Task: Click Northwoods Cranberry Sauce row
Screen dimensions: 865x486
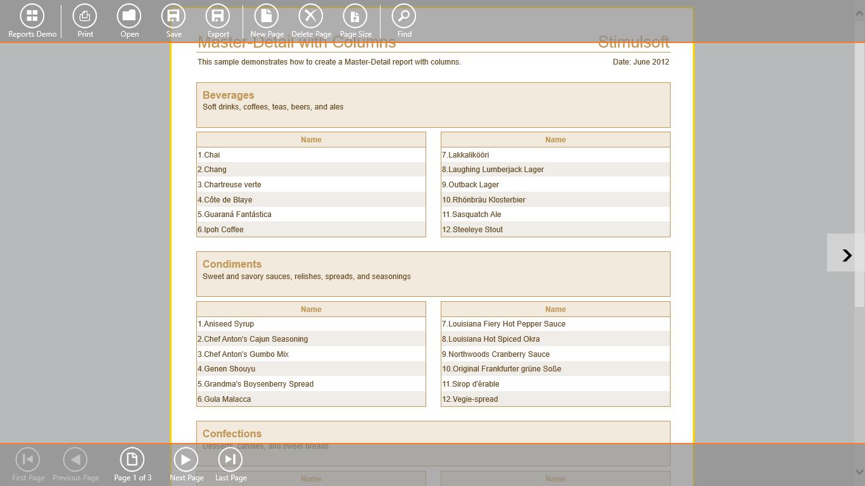Action: [x=555, y=354]
